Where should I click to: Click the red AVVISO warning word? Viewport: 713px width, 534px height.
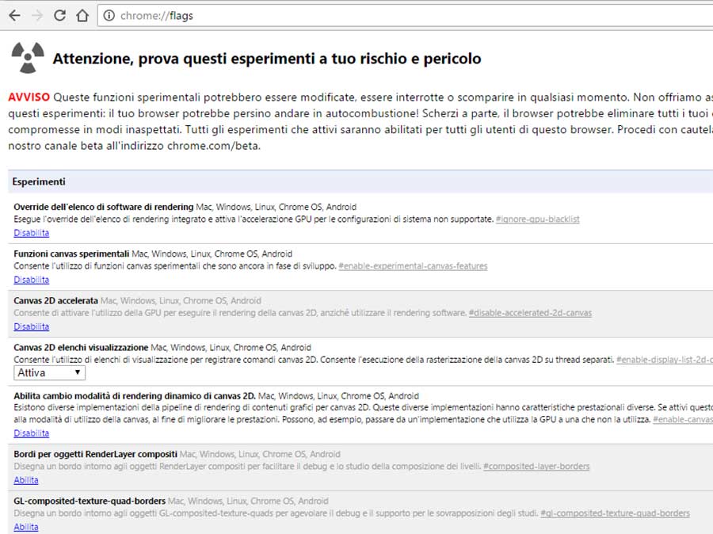point(29,97)
